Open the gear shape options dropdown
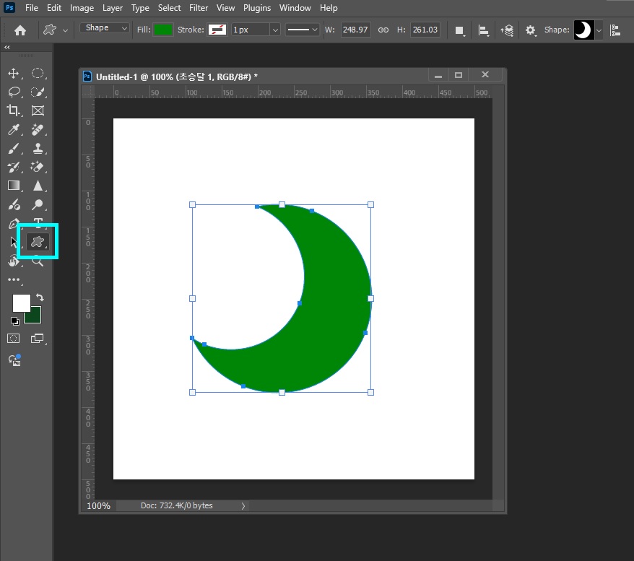The width and height of the screenshot is (634, 561). coord(531,30)
